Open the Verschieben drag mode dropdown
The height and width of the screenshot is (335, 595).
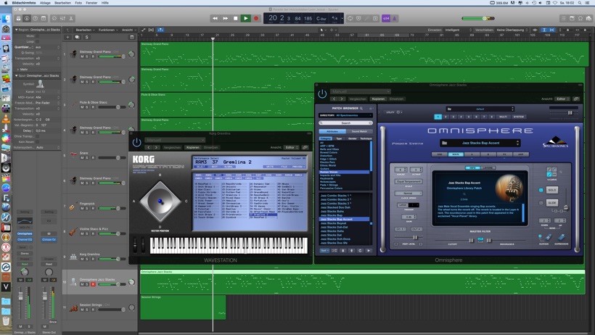(x=513, y=30)
